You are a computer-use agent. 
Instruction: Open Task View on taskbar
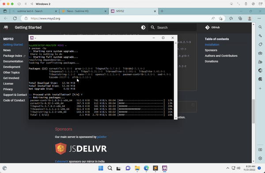click(119, 168)
